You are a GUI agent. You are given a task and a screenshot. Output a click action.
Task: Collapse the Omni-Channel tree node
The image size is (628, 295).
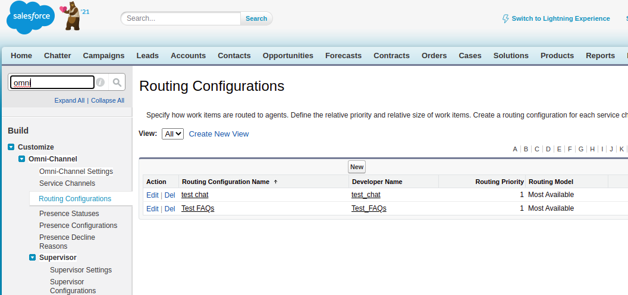[x=22, y=159]
